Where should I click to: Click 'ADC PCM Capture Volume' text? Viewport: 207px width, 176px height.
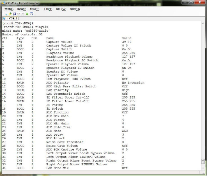(66, 149)
